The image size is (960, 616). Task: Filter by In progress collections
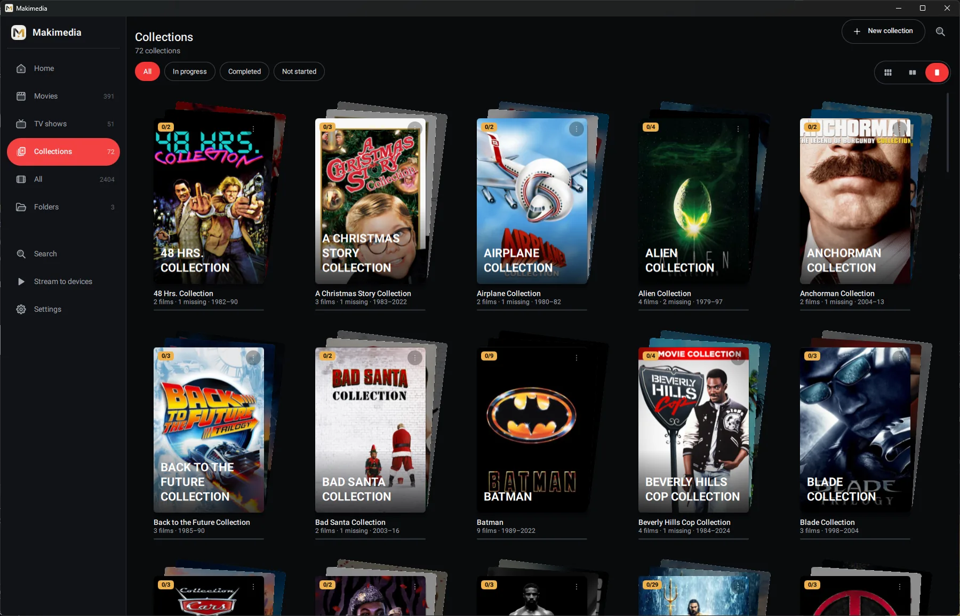coord(189,71)
